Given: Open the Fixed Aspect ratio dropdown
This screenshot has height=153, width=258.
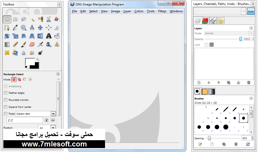Looking at the screenshot, I should (x=53, y=114).
